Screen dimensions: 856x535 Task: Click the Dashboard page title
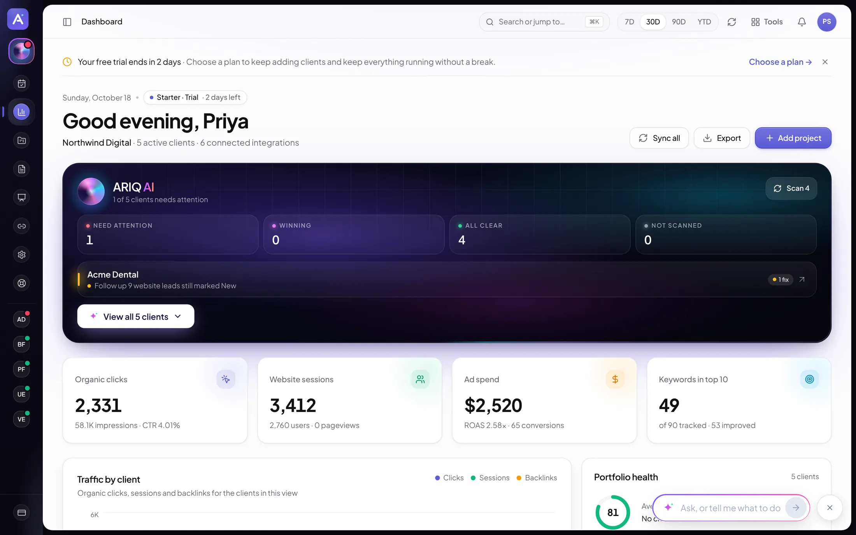[102, 22]
